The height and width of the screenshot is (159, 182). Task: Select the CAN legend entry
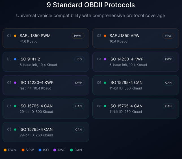pyautogui.click(x=76, y=150)
